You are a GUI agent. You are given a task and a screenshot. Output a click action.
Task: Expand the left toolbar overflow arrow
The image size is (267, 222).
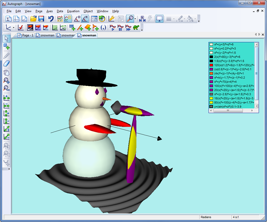[9, 169]
